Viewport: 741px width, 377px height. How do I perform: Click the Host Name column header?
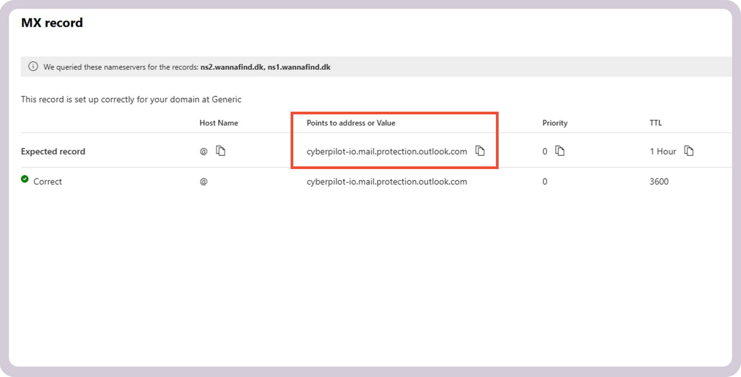(x=218, y=123)
